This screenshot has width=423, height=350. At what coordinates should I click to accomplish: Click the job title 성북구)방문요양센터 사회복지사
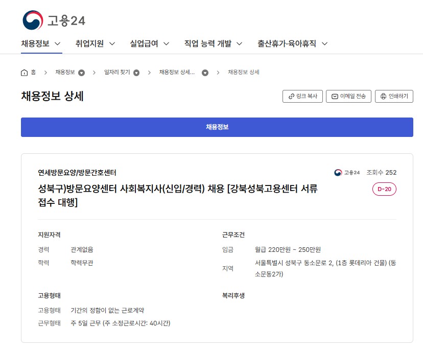click(178, 195)
